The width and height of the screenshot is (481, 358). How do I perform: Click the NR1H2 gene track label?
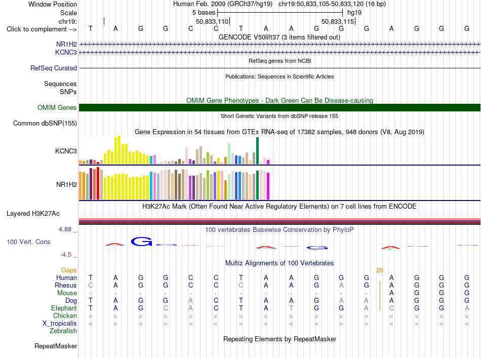[x=66, y=44]
